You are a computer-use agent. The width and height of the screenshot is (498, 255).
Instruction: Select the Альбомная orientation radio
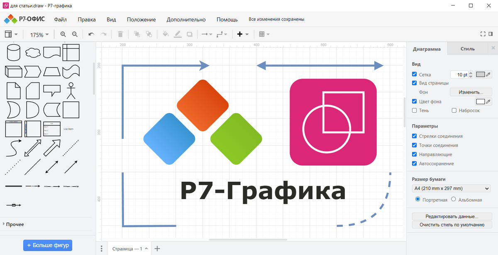point(453,199)
